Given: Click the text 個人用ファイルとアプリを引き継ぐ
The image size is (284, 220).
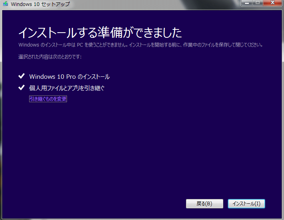Looking at the screenshot, I should 67,88.
